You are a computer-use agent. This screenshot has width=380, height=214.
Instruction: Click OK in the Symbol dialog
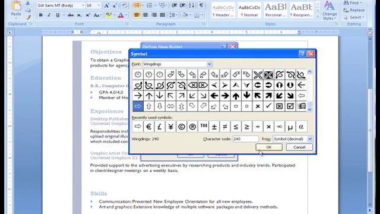click(269, 147)
